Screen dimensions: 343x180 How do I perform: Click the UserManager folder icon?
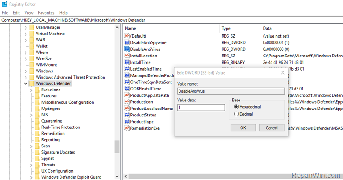coord(32,27)
